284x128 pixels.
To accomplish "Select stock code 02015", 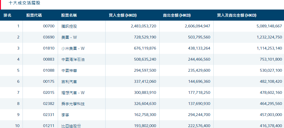I will (49, 93).
